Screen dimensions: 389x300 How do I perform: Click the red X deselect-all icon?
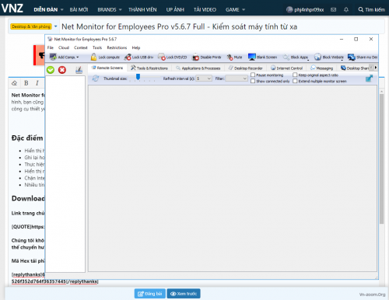[x=62, y=70]
